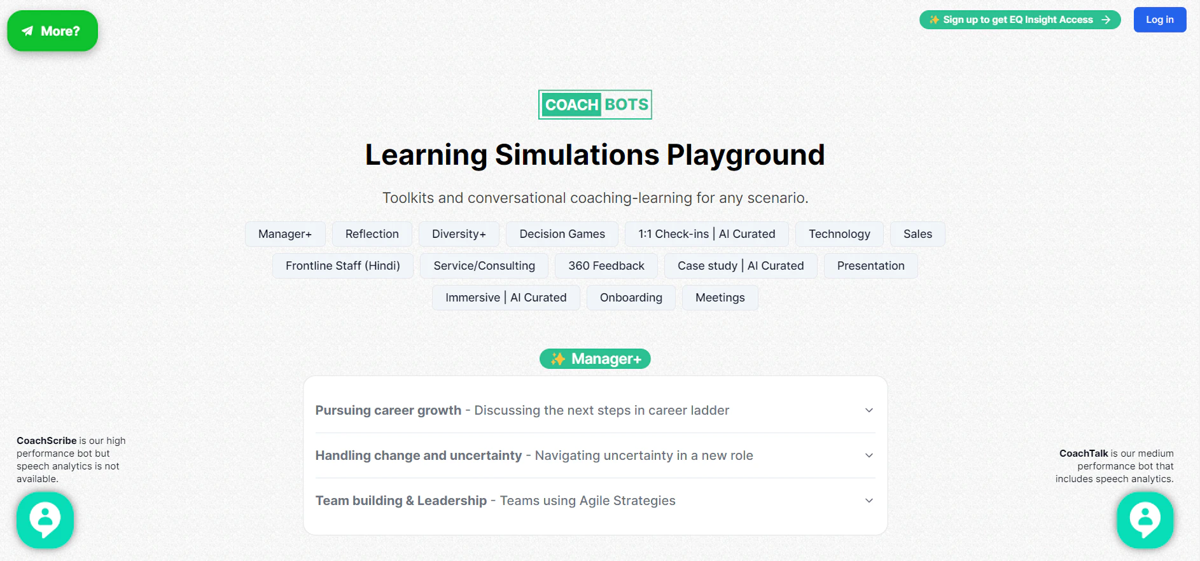This screenshot has height=561, width=1200.
Task: Select the Manager+ category tag
Action: (285, 234)
